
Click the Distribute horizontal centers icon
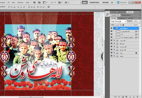pos(41,7)
